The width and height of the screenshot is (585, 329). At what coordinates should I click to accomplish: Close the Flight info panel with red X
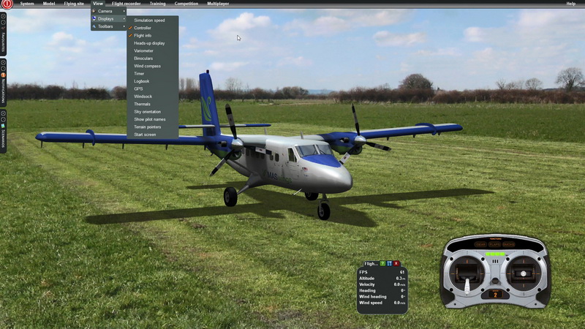396,263
